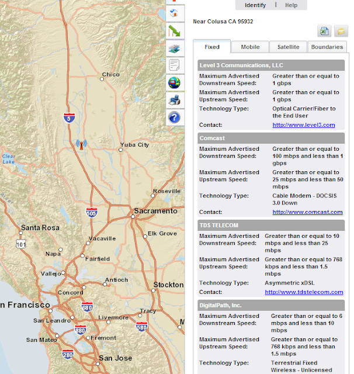Click the antenna marker near Colusa
354x374 pixels.
click(x=81, y=144)
